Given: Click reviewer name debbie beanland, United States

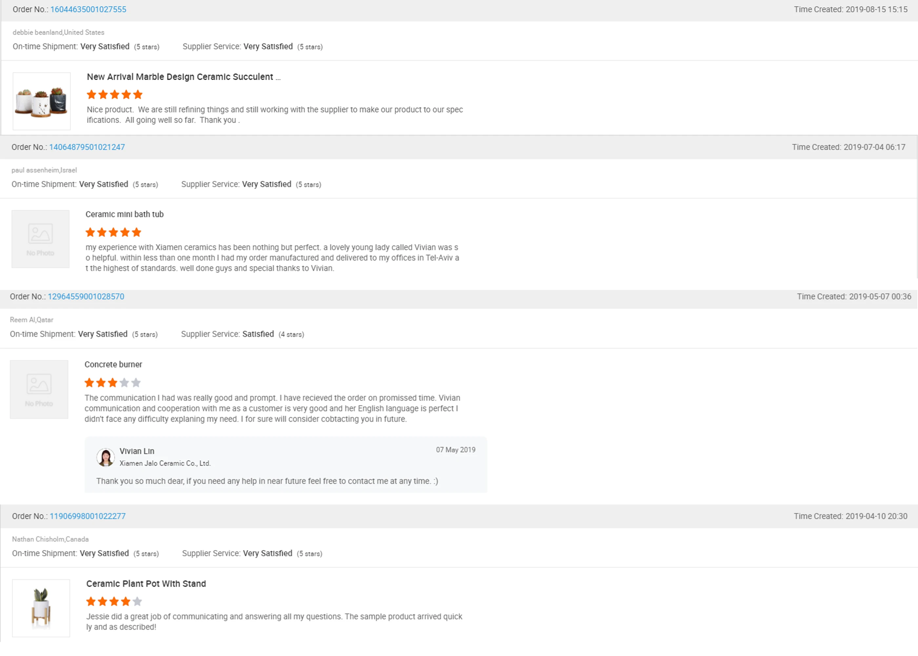Looking at the screenshot, I should (x=59, y=32).
